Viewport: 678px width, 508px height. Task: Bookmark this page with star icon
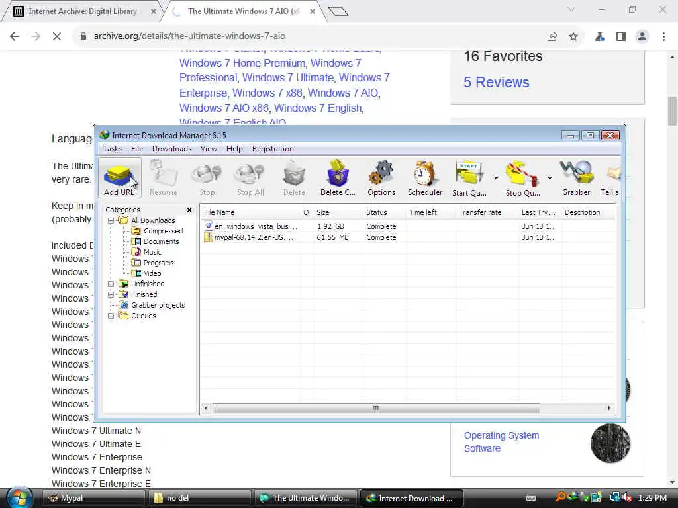click(x=573, y=37)
